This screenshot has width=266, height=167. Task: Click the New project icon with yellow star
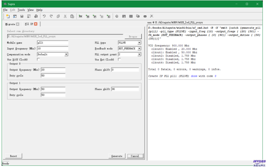point(8,16)
